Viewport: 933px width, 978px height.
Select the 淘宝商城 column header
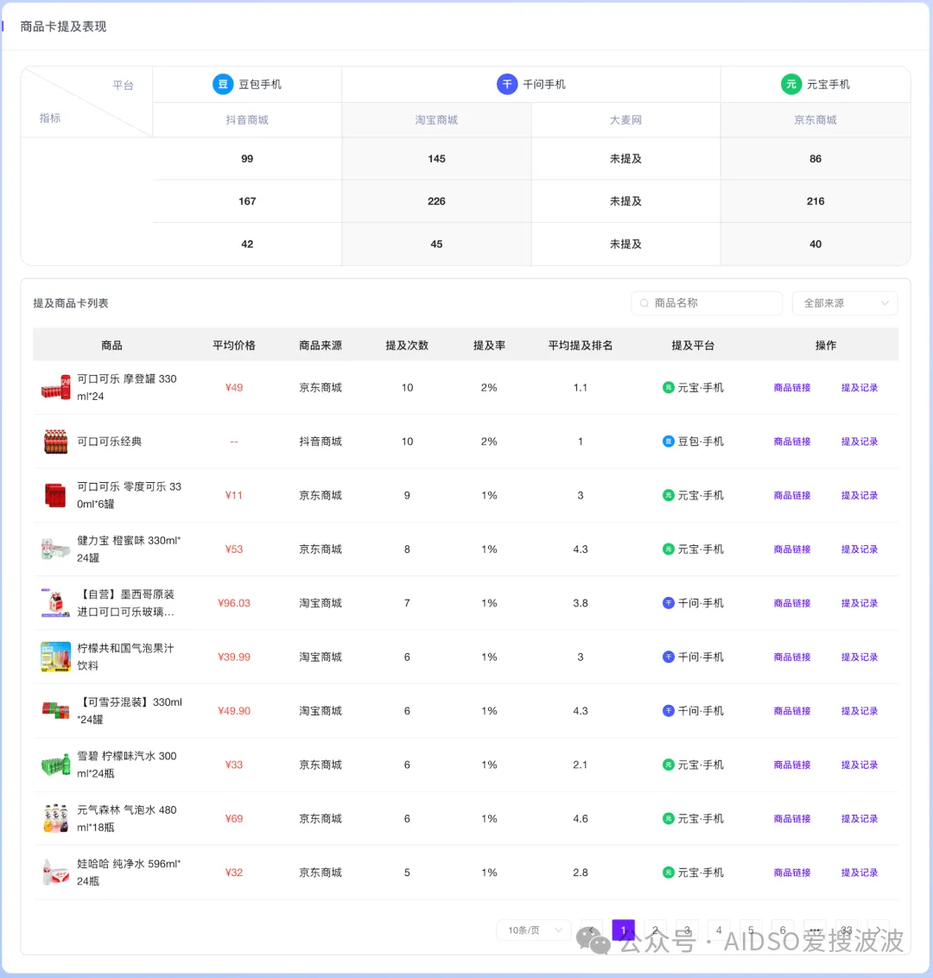click(436, 120)
